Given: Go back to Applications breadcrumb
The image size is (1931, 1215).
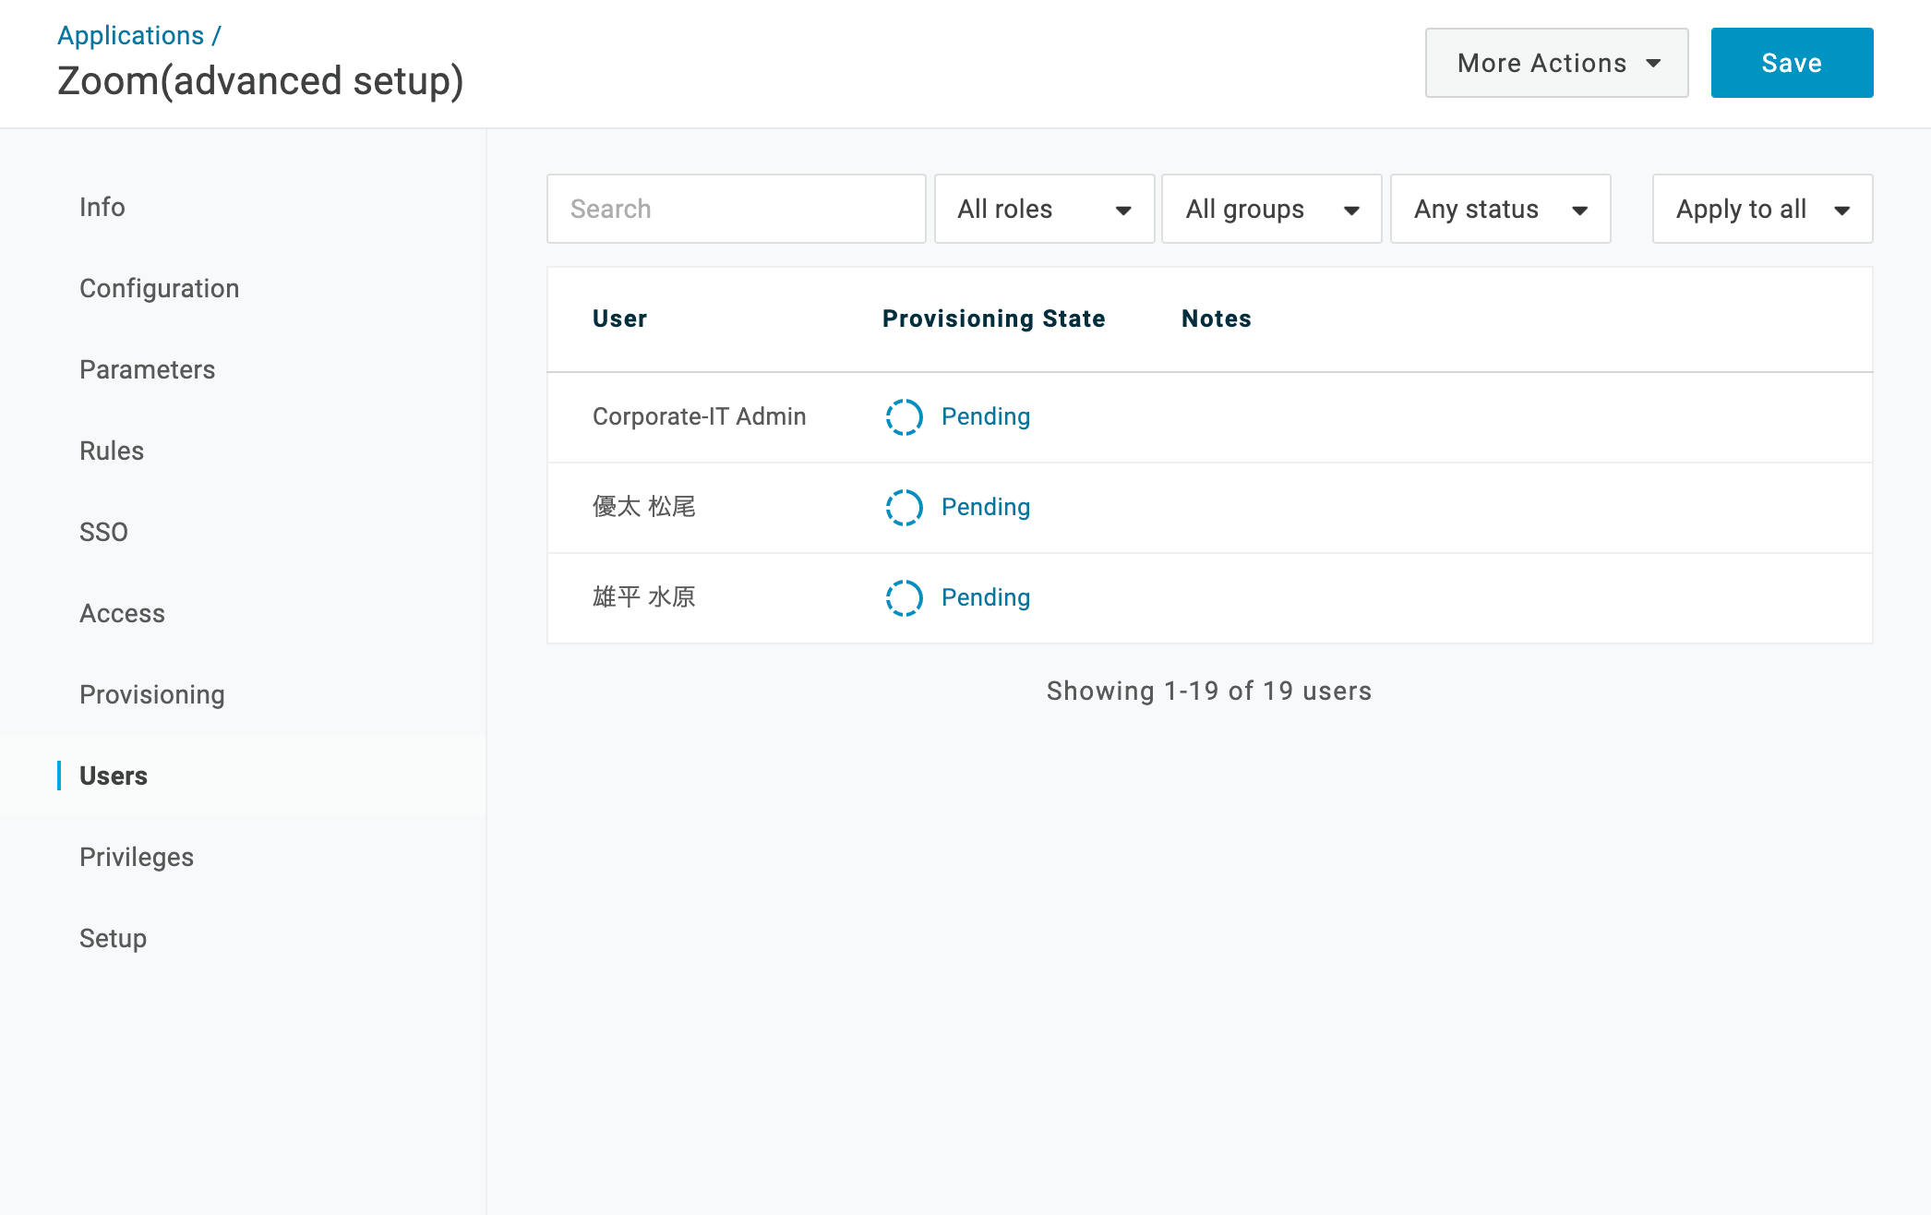Looking at the screenshot, I should click(x=130, y=35).
